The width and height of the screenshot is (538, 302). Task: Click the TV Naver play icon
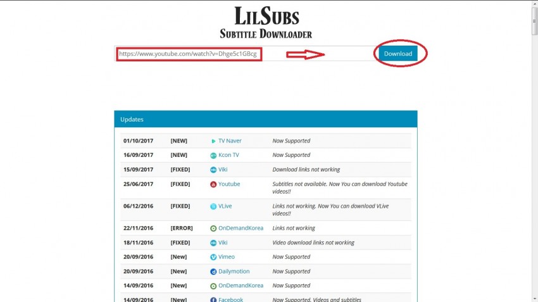point(213,141)
